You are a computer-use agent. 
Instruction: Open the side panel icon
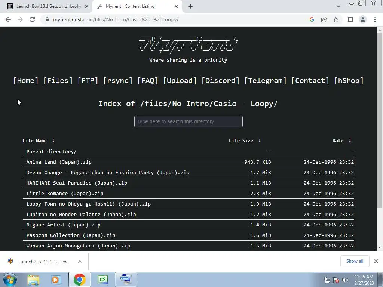pos(351,19)
